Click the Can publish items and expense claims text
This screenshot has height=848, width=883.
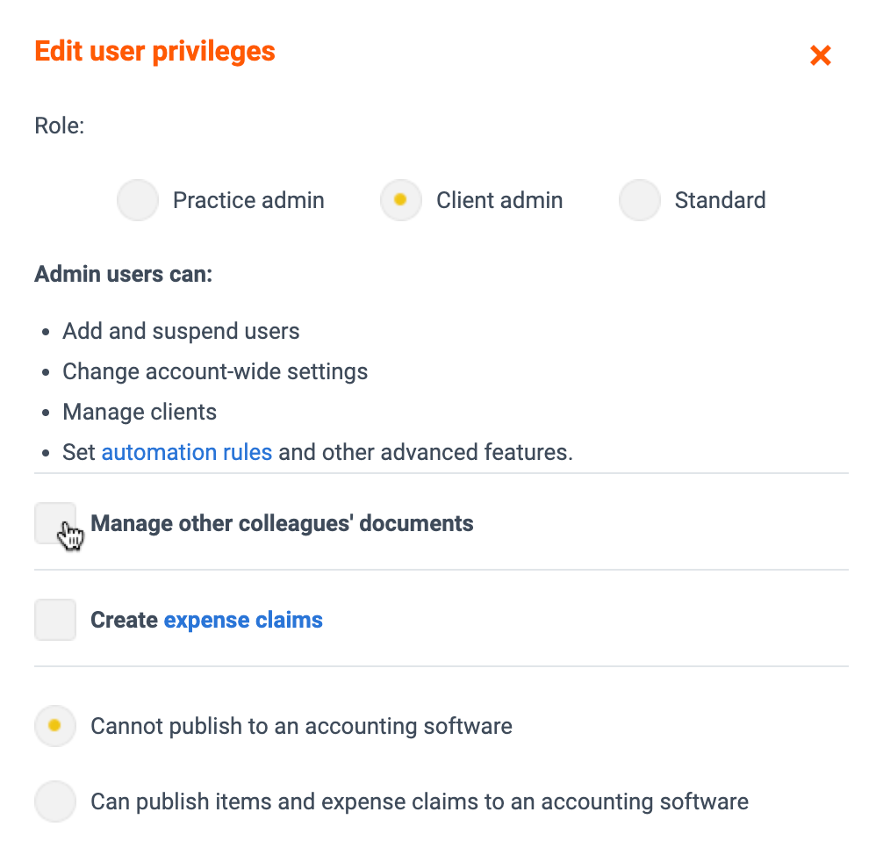pos(420,801)
